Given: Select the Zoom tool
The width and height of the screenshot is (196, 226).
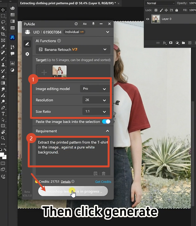Looking at the screenshot, I should [3, 138].
